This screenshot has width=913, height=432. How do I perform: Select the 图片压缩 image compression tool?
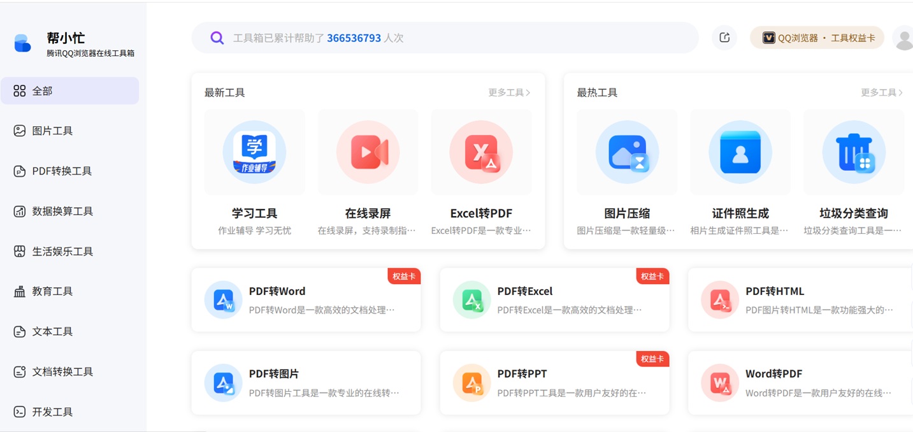(x=626, y=152)
